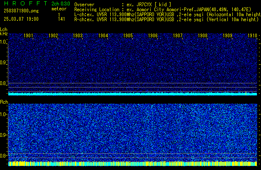
Task: Click the Lch cyan signal level strip
Action: (133, 94)
